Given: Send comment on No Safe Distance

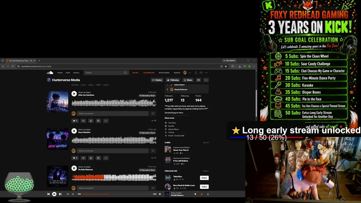Looking at the screenshot, I should click(x=153, y=188).
